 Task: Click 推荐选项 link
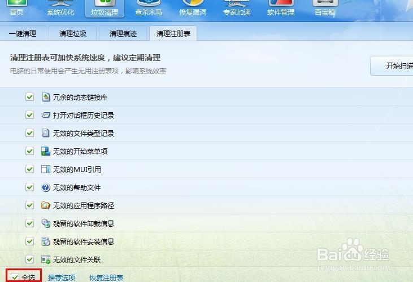tap(62, 277)
